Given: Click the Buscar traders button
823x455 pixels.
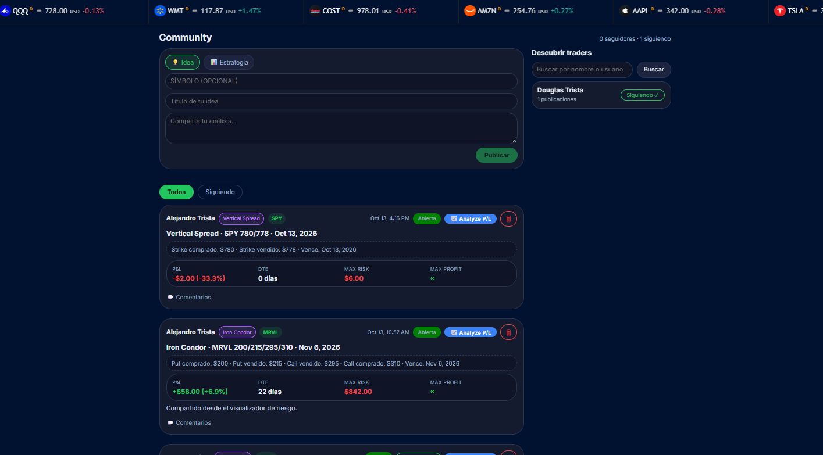Looking at the screenshot, I should coord(654,69).
